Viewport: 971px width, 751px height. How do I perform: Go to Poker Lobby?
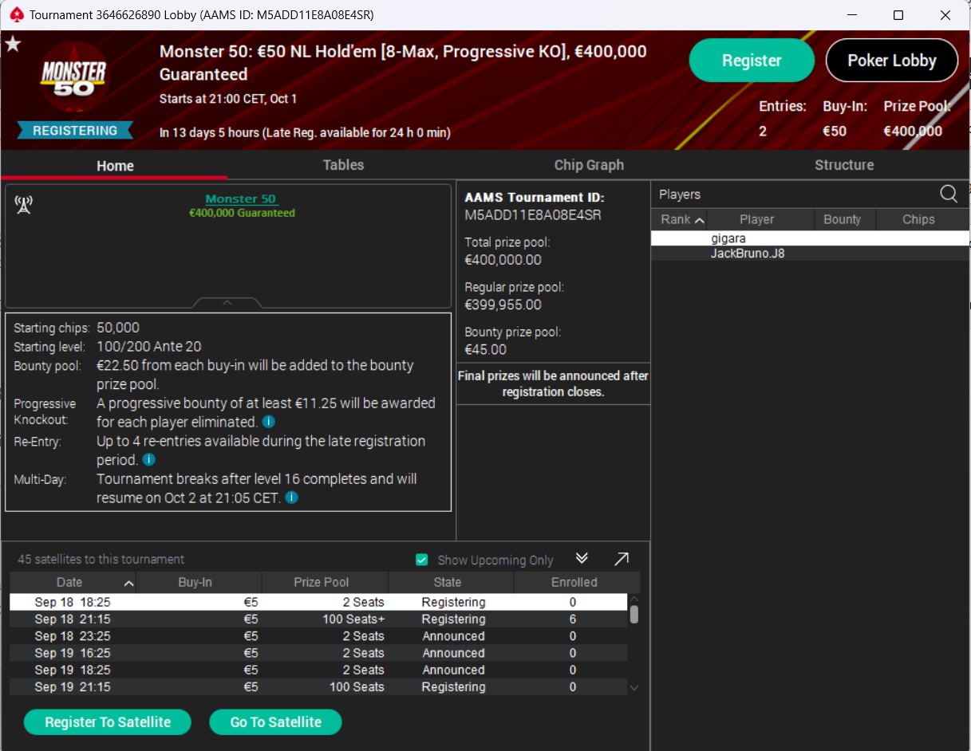pos(891,61)
